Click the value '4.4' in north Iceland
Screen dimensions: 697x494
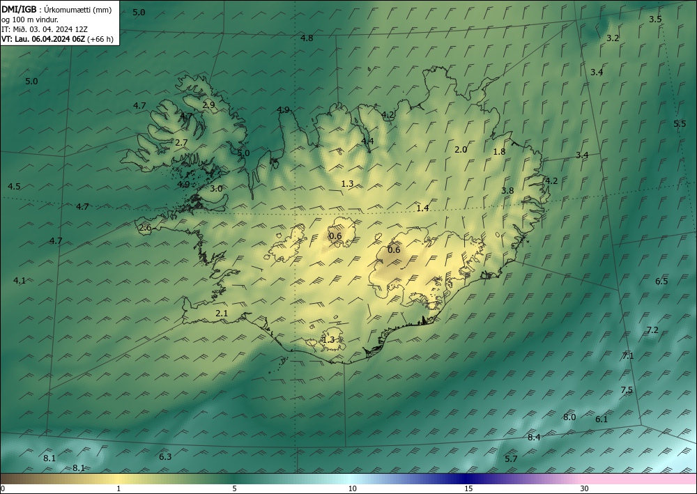coord(367,141)
